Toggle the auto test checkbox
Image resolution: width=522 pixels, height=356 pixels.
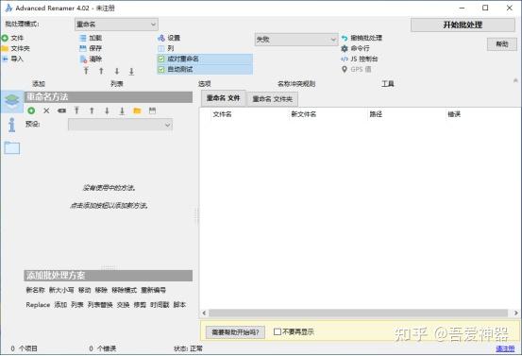(161, 70)
